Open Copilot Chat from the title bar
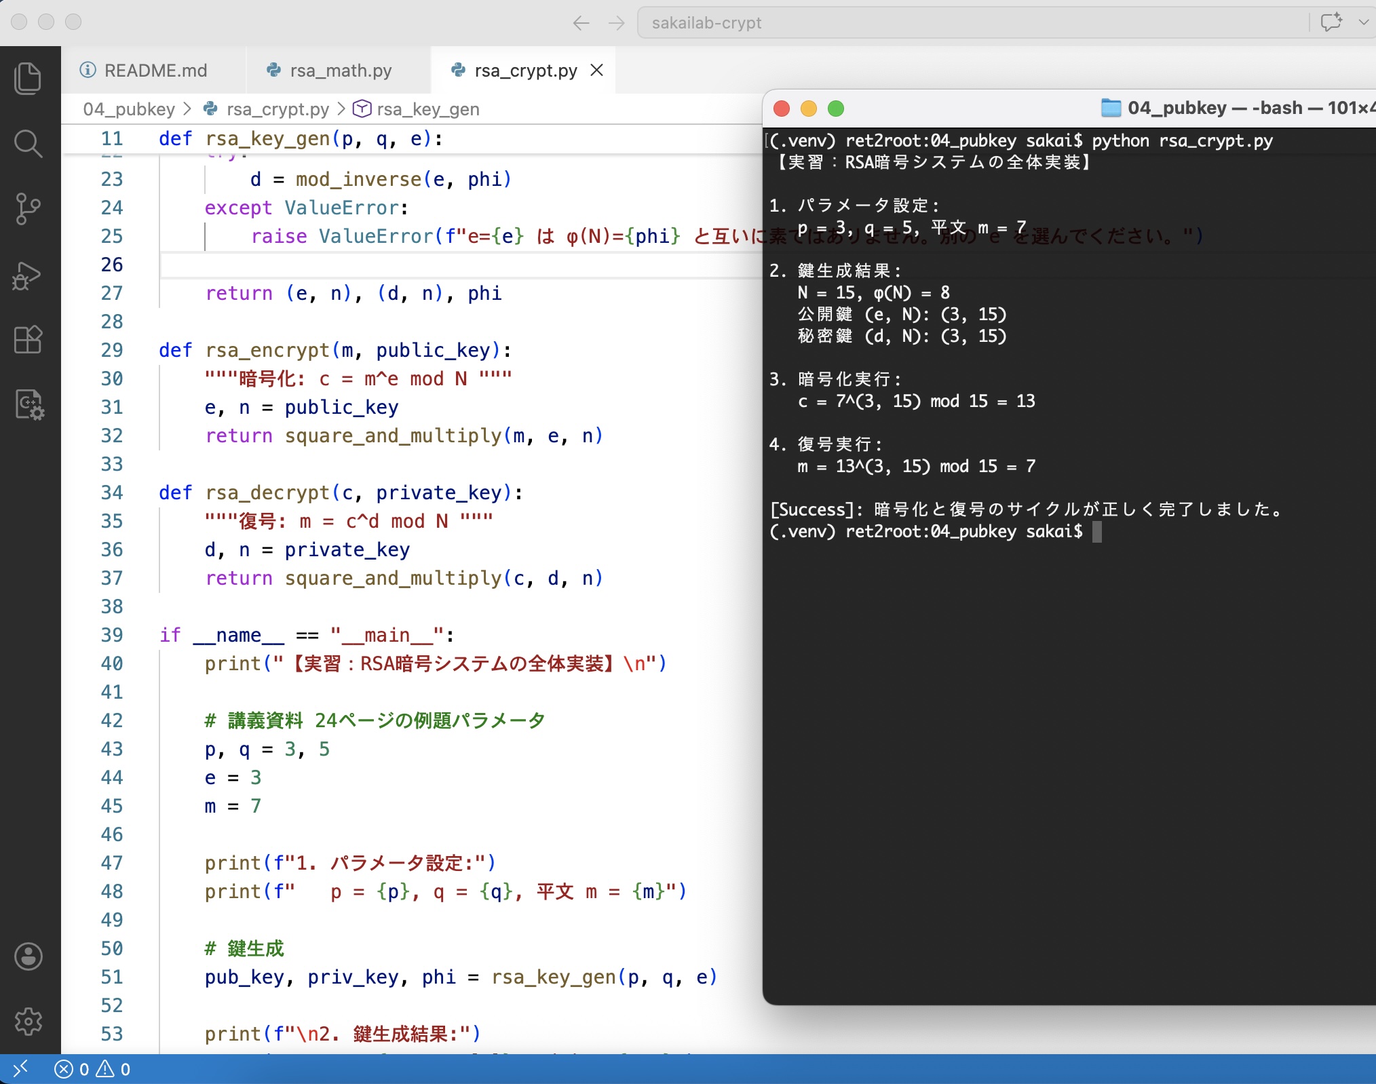Image resolution: width=1376 pixels, height=1084 pixels. [x=1332, y=22]
